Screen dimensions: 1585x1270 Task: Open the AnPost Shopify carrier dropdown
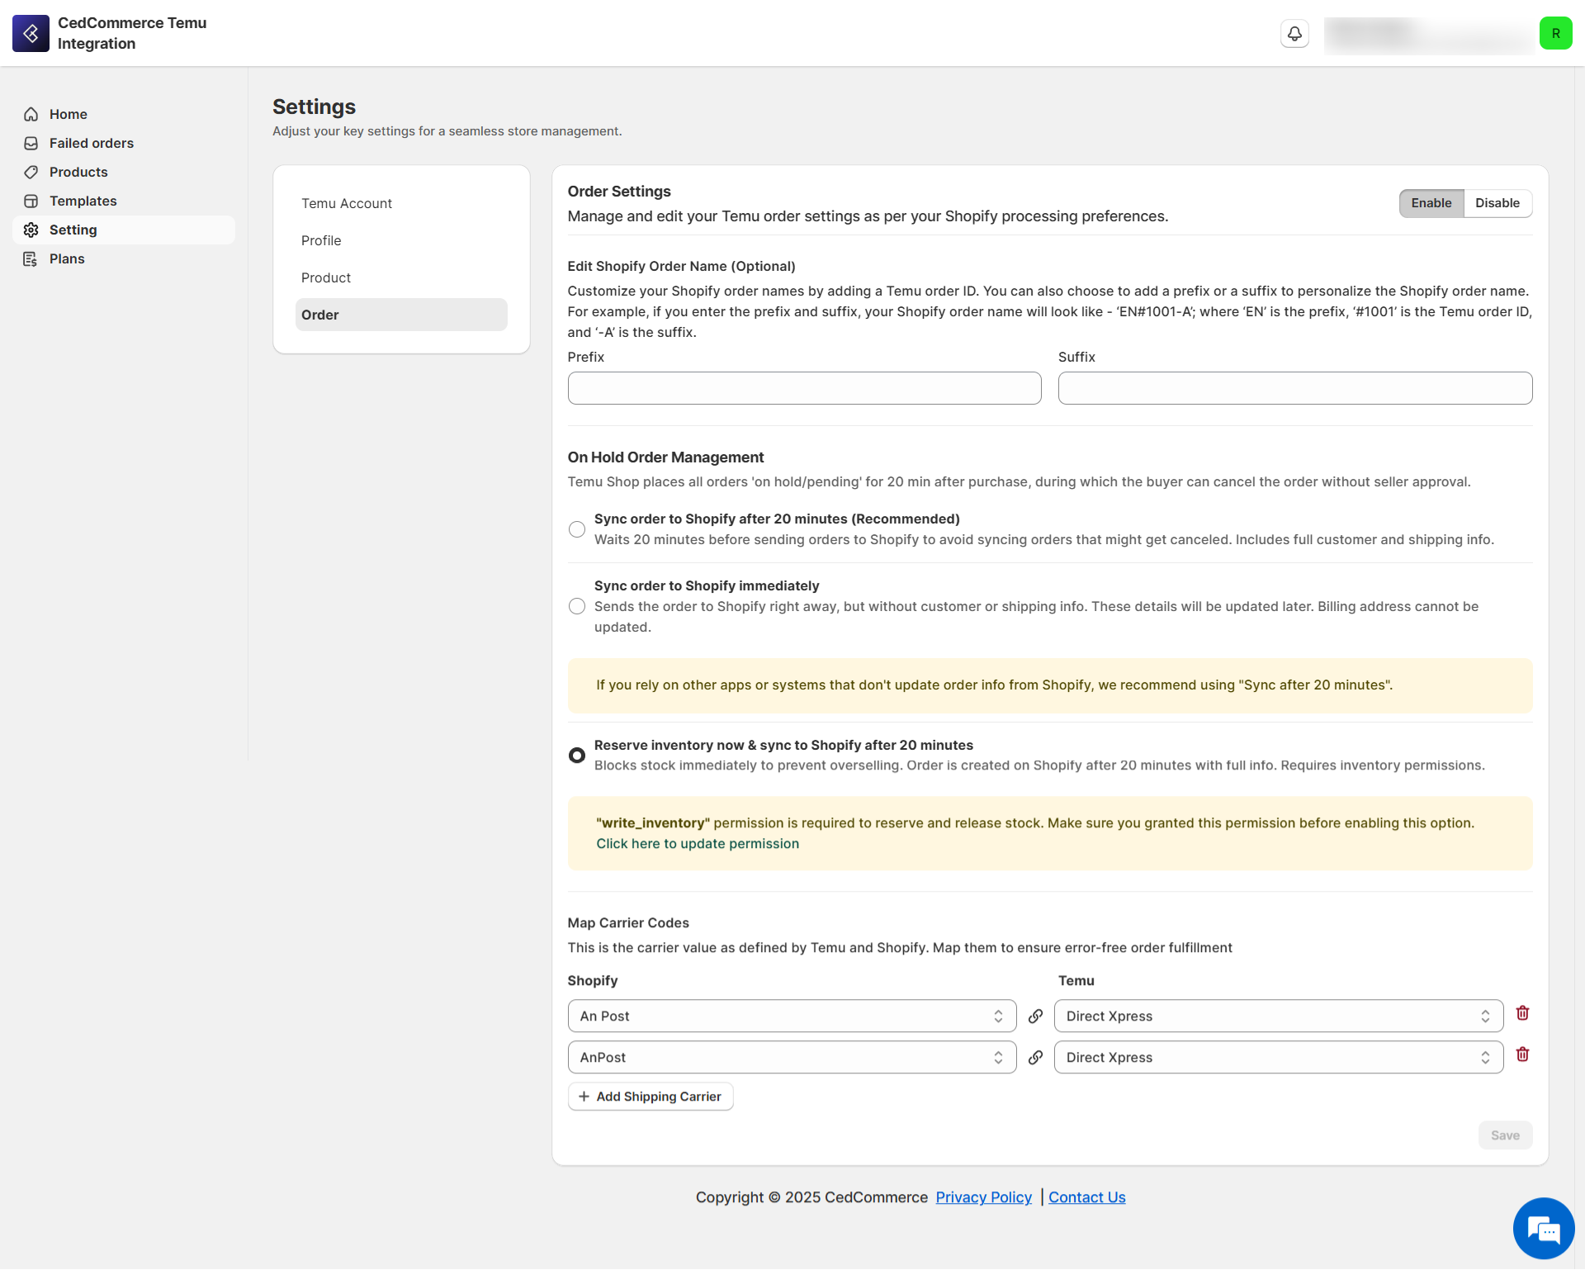792,1058
